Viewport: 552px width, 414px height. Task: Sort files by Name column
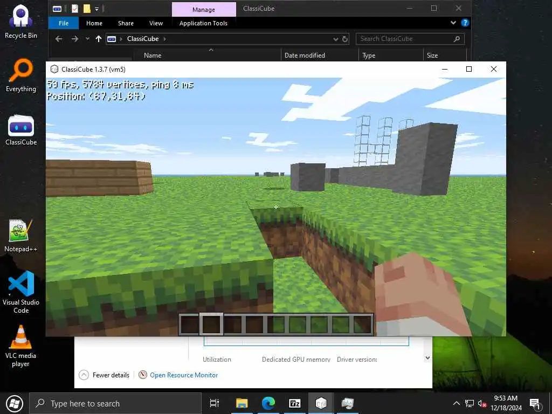click(153, 56)
